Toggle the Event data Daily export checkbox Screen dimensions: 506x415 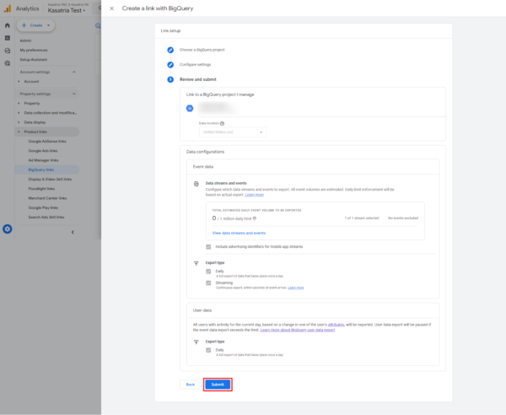(208, 272)
